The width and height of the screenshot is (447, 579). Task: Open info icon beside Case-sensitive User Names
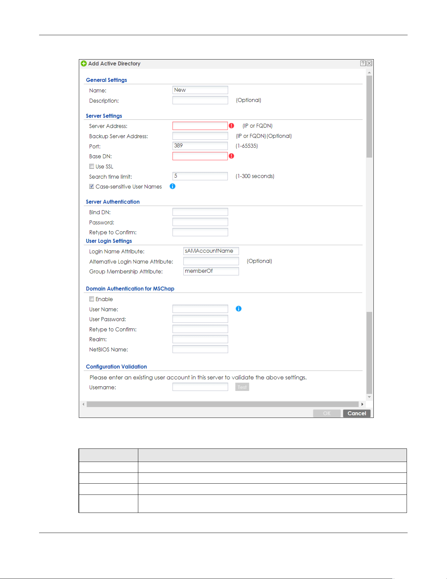[x=172, y=186]
